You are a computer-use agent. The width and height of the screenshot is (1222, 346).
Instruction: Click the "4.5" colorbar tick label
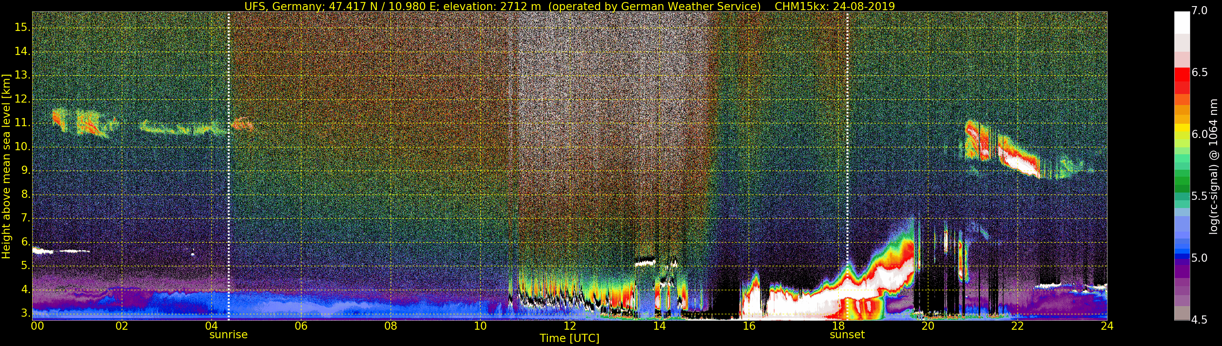[x=1199, y=320]
